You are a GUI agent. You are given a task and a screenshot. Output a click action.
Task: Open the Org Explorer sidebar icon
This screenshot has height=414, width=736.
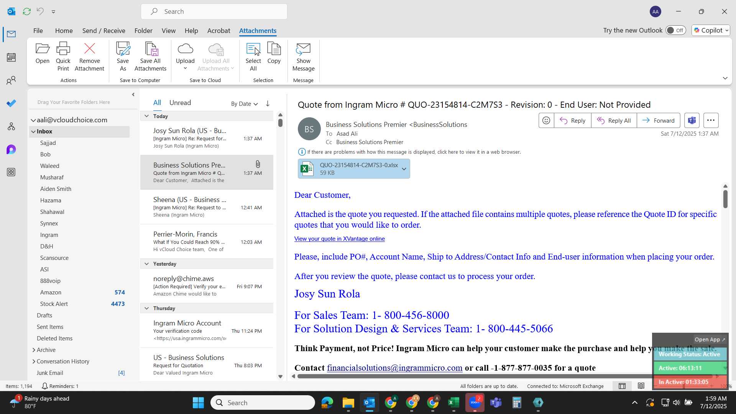click(x=11, y=126)
